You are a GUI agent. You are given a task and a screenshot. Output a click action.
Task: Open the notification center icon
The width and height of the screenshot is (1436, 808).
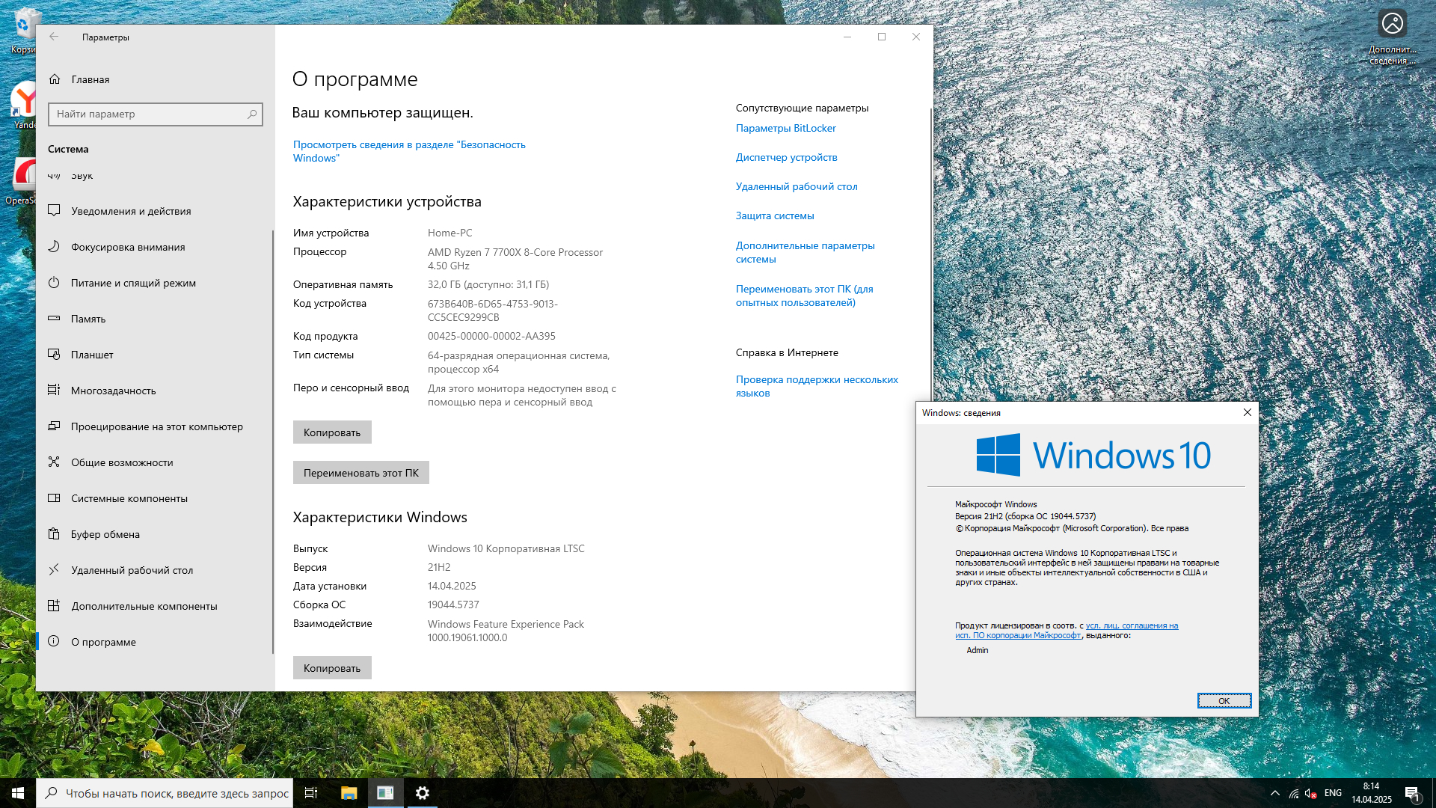[x=1411, y=793]
